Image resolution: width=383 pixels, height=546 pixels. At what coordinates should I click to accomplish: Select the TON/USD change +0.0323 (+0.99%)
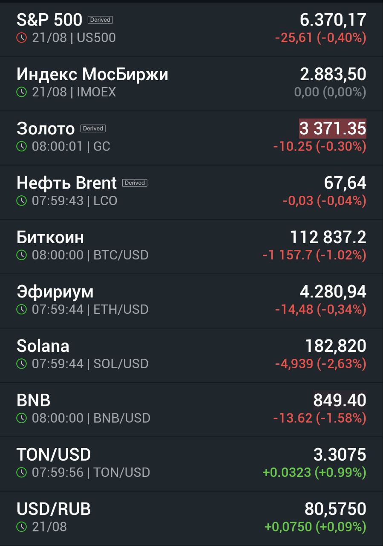tap(314, 473)
